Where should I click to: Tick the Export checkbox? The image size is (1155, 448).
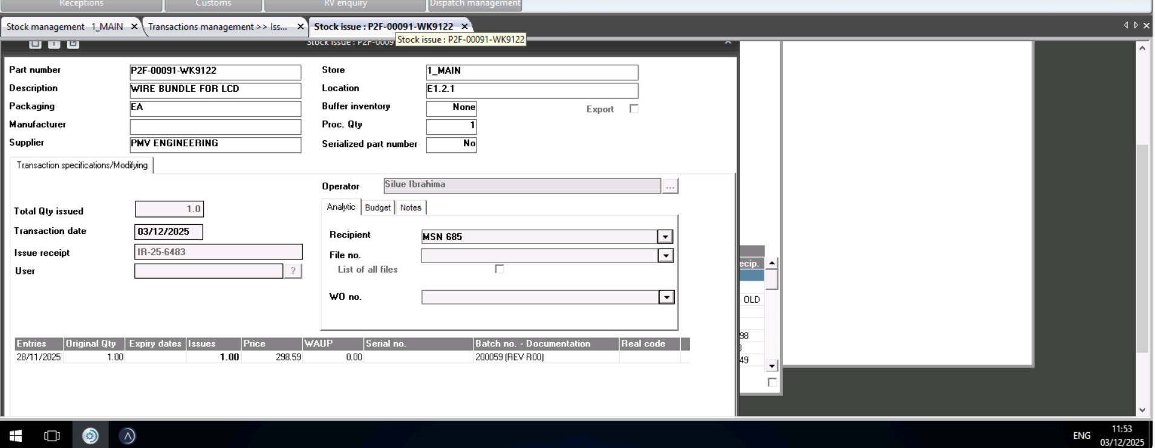(634, 109)
